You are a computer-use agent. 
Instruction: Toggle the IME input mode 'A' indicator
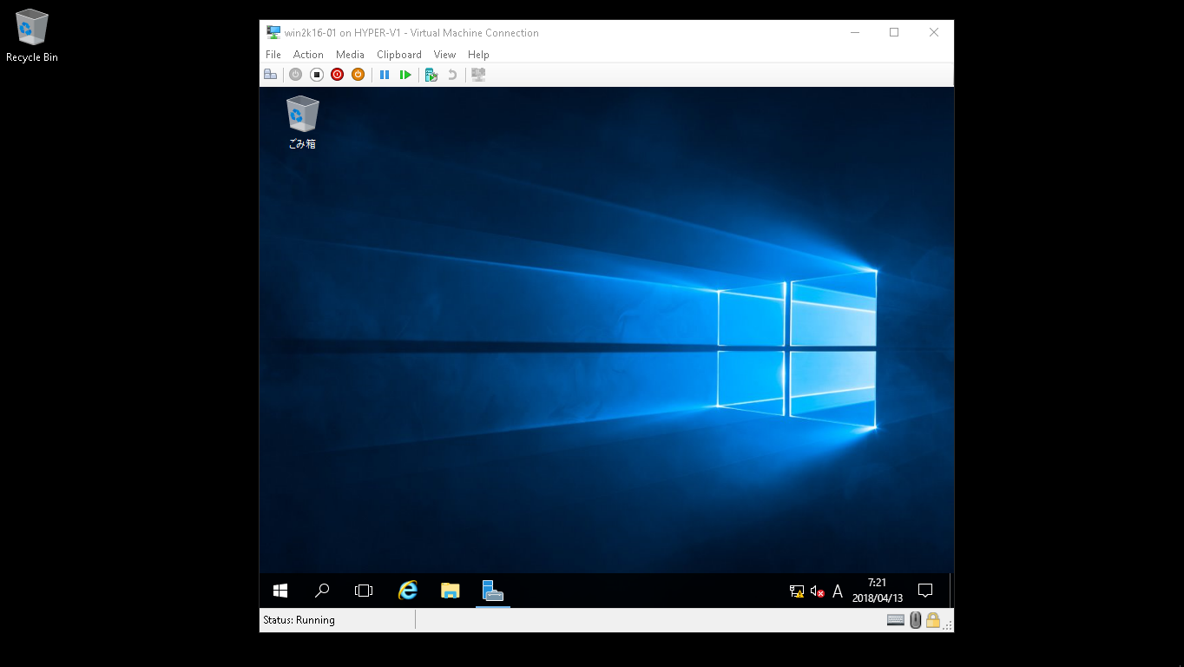pyautogui.click(x=838, y=591)
